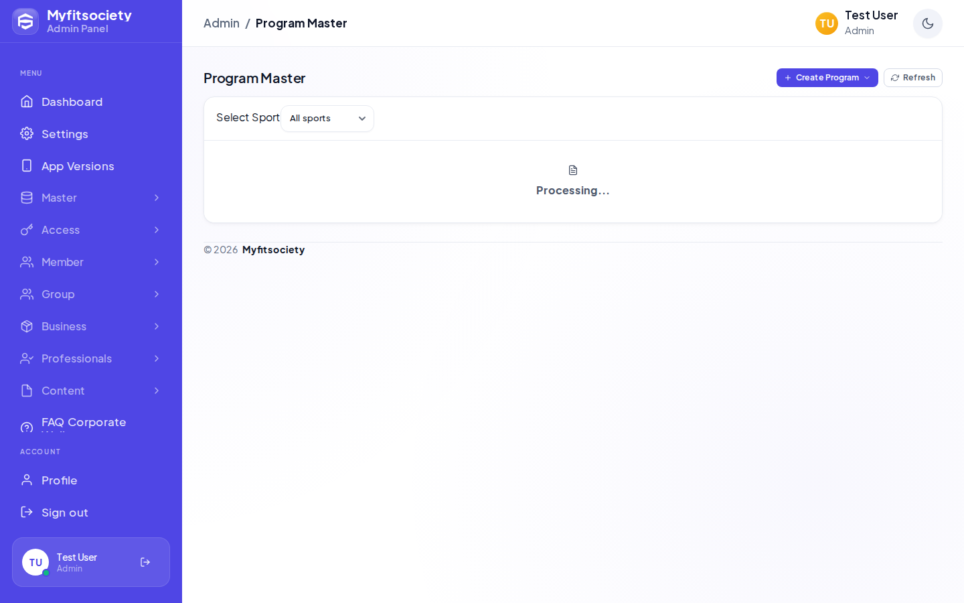Open the All sports dropdown

point(327,119)
